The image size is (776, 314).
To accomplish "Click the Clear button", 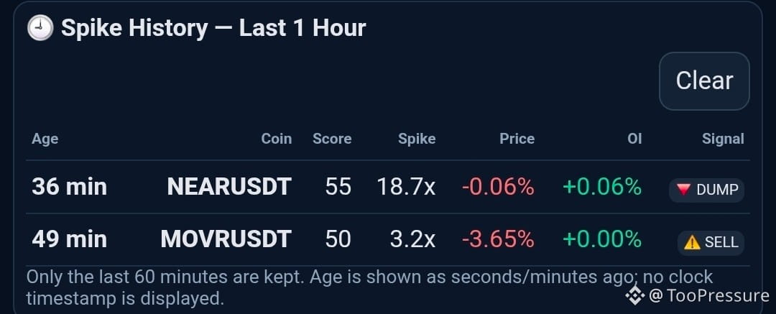I will pos(704,80).
